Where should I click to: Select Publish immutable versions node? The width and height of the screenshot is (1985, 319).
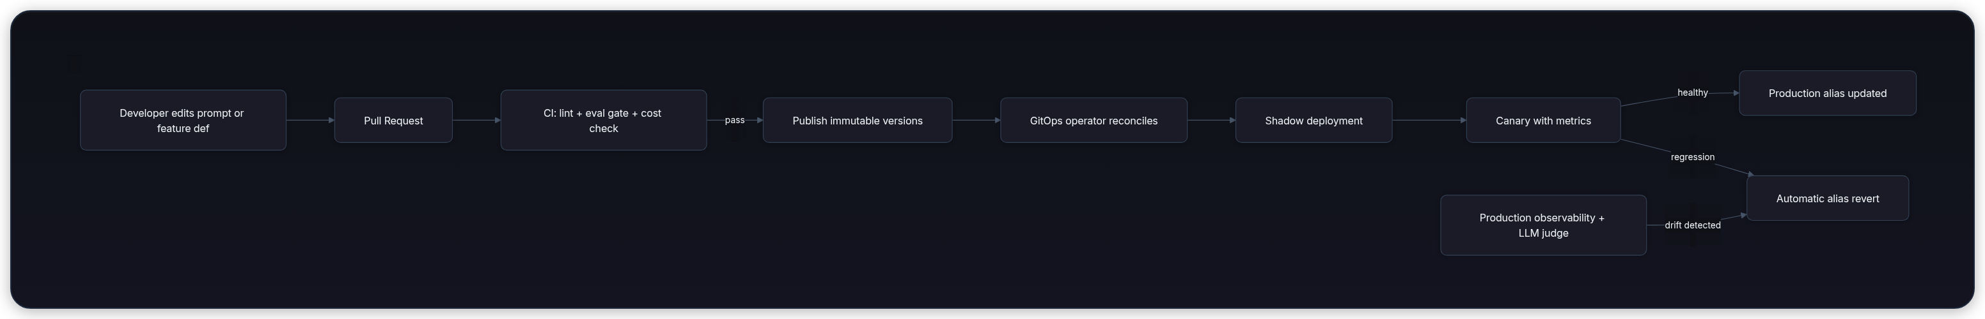857,120
